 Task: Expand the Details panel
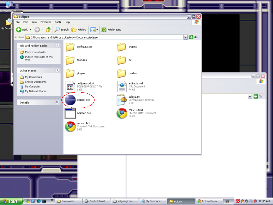57,102
